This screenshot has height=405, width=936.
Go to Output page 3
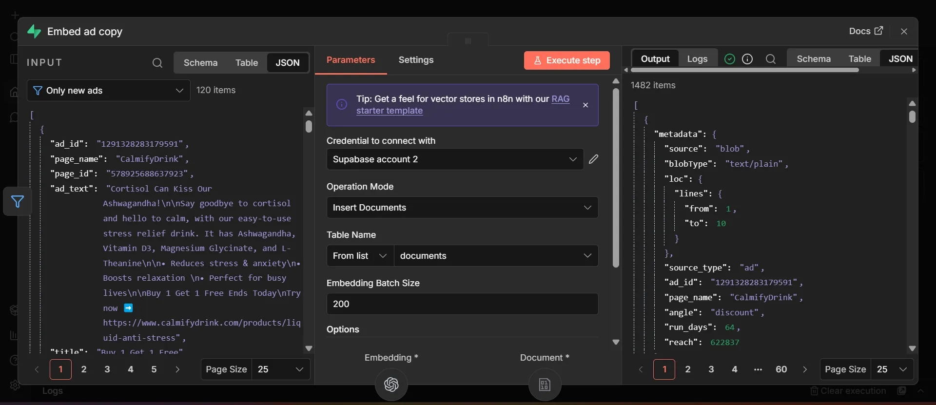point(711,369)
